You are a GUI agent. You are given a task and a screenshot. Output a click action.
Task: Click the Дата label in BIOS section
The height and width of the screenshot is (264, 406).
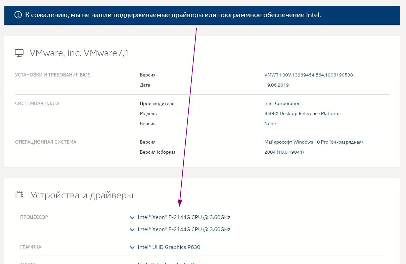pyautogui.click(x=145, y=85)
